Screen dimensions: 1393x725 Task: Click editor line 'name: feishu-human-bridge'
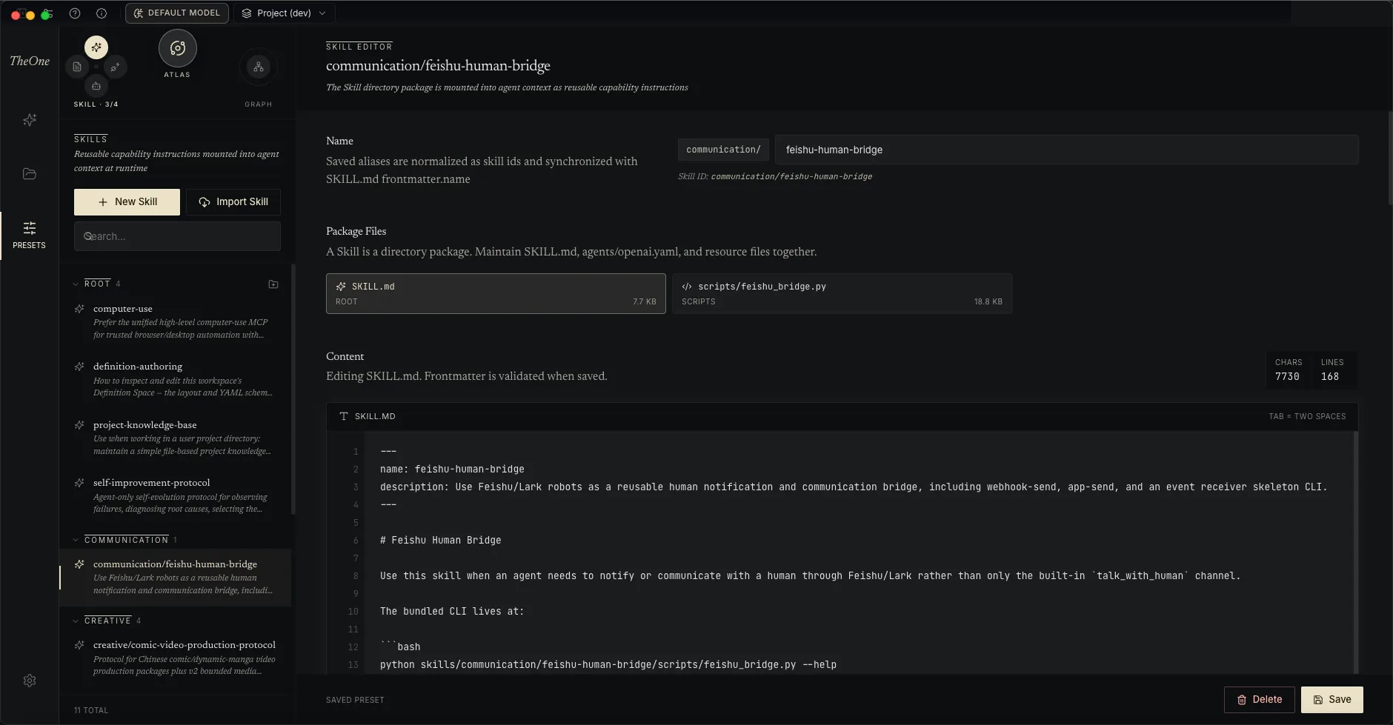point(452,470)
